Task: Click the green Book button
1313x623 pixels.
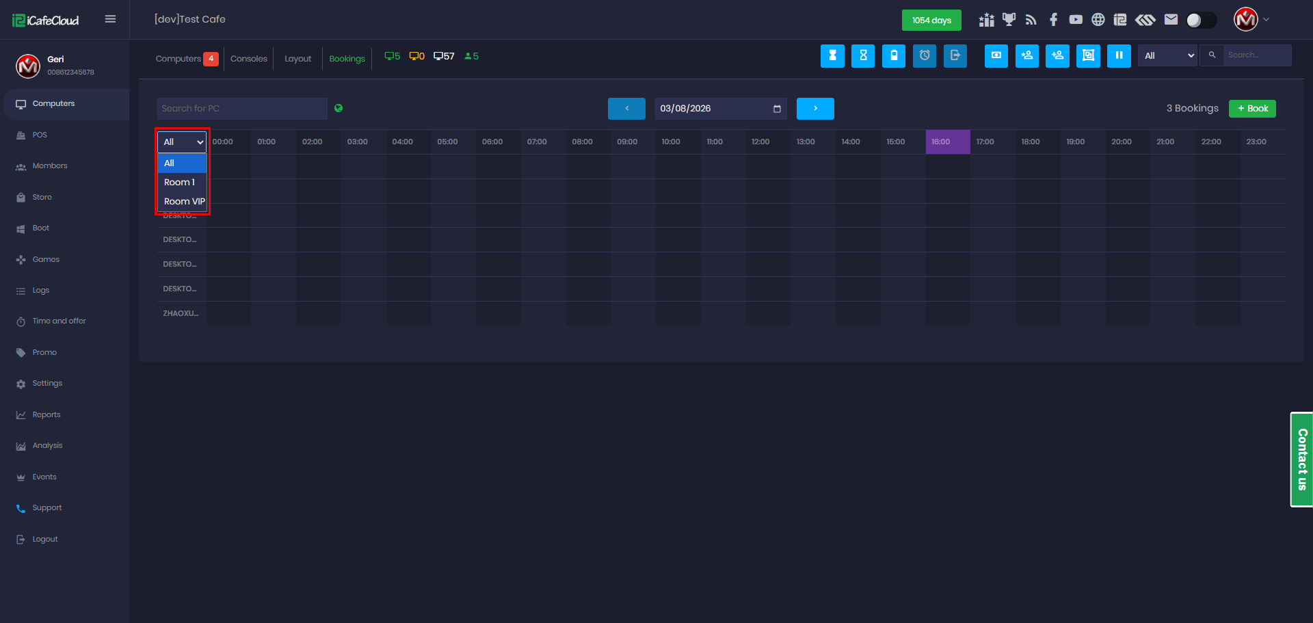Action: (1251, 109)
